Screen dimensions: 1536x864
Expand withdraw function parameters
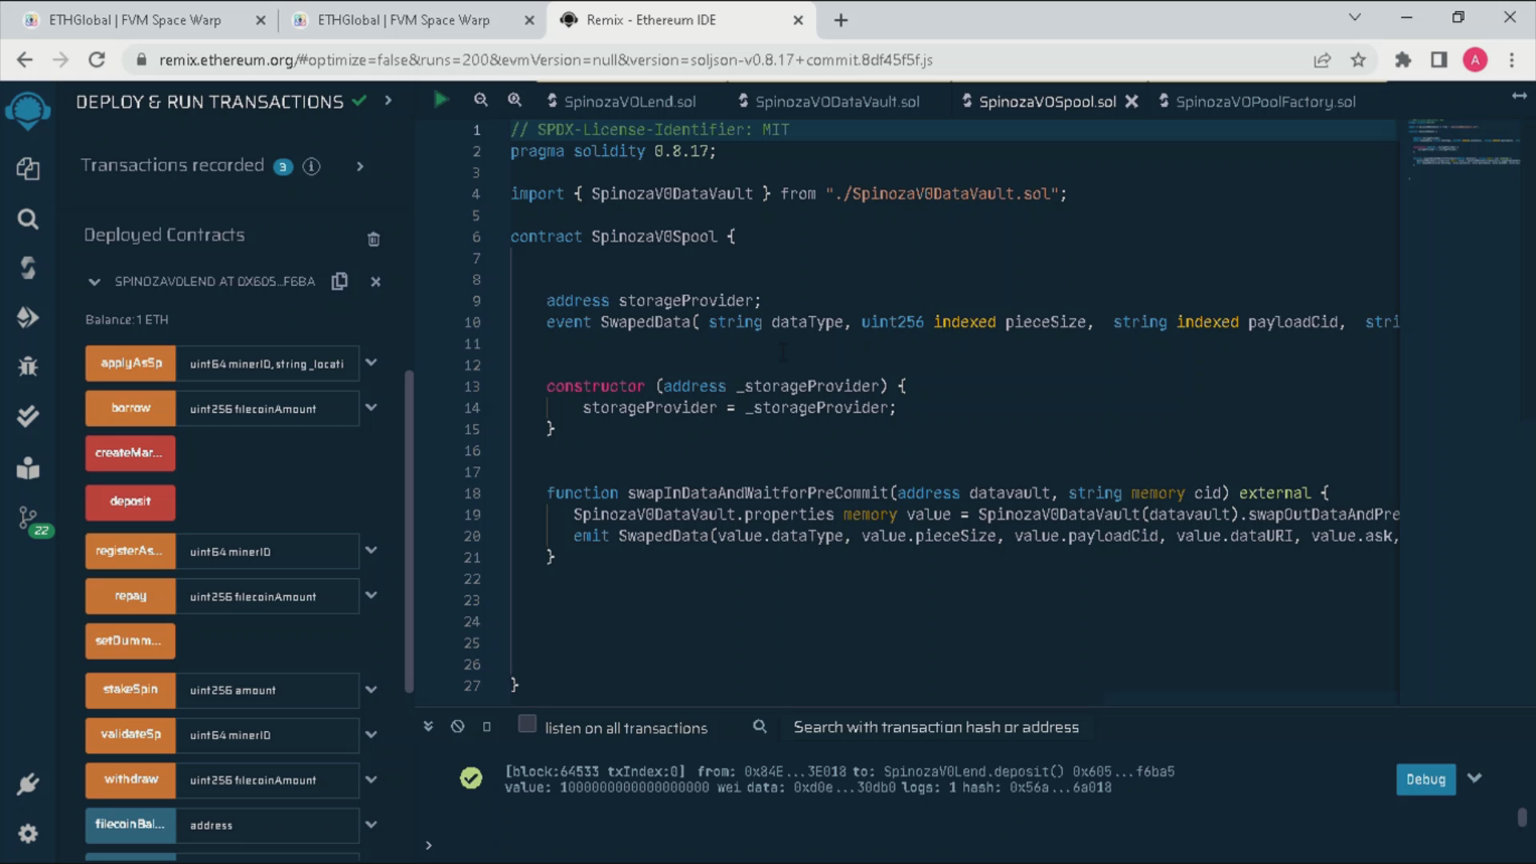[x=371, y=779]
